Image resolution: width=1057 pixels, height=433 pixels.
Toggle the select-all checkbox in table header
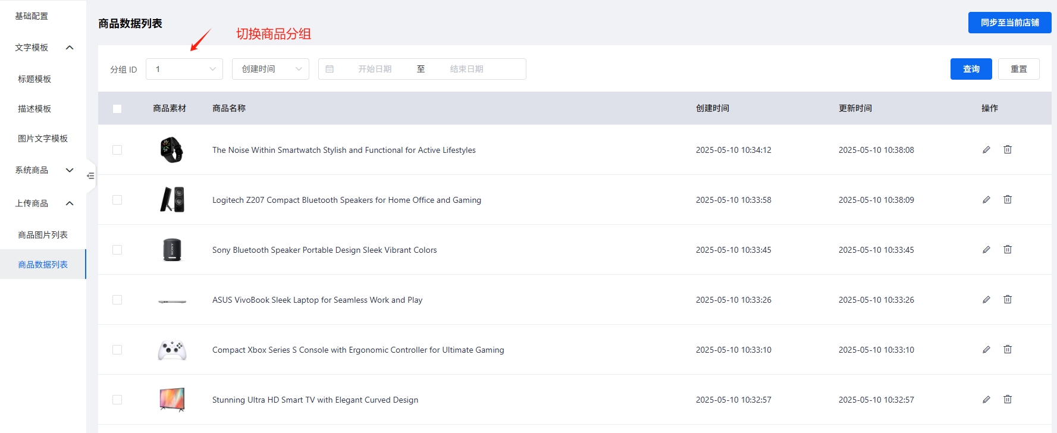pyautogui.click(x=117, y=109)
